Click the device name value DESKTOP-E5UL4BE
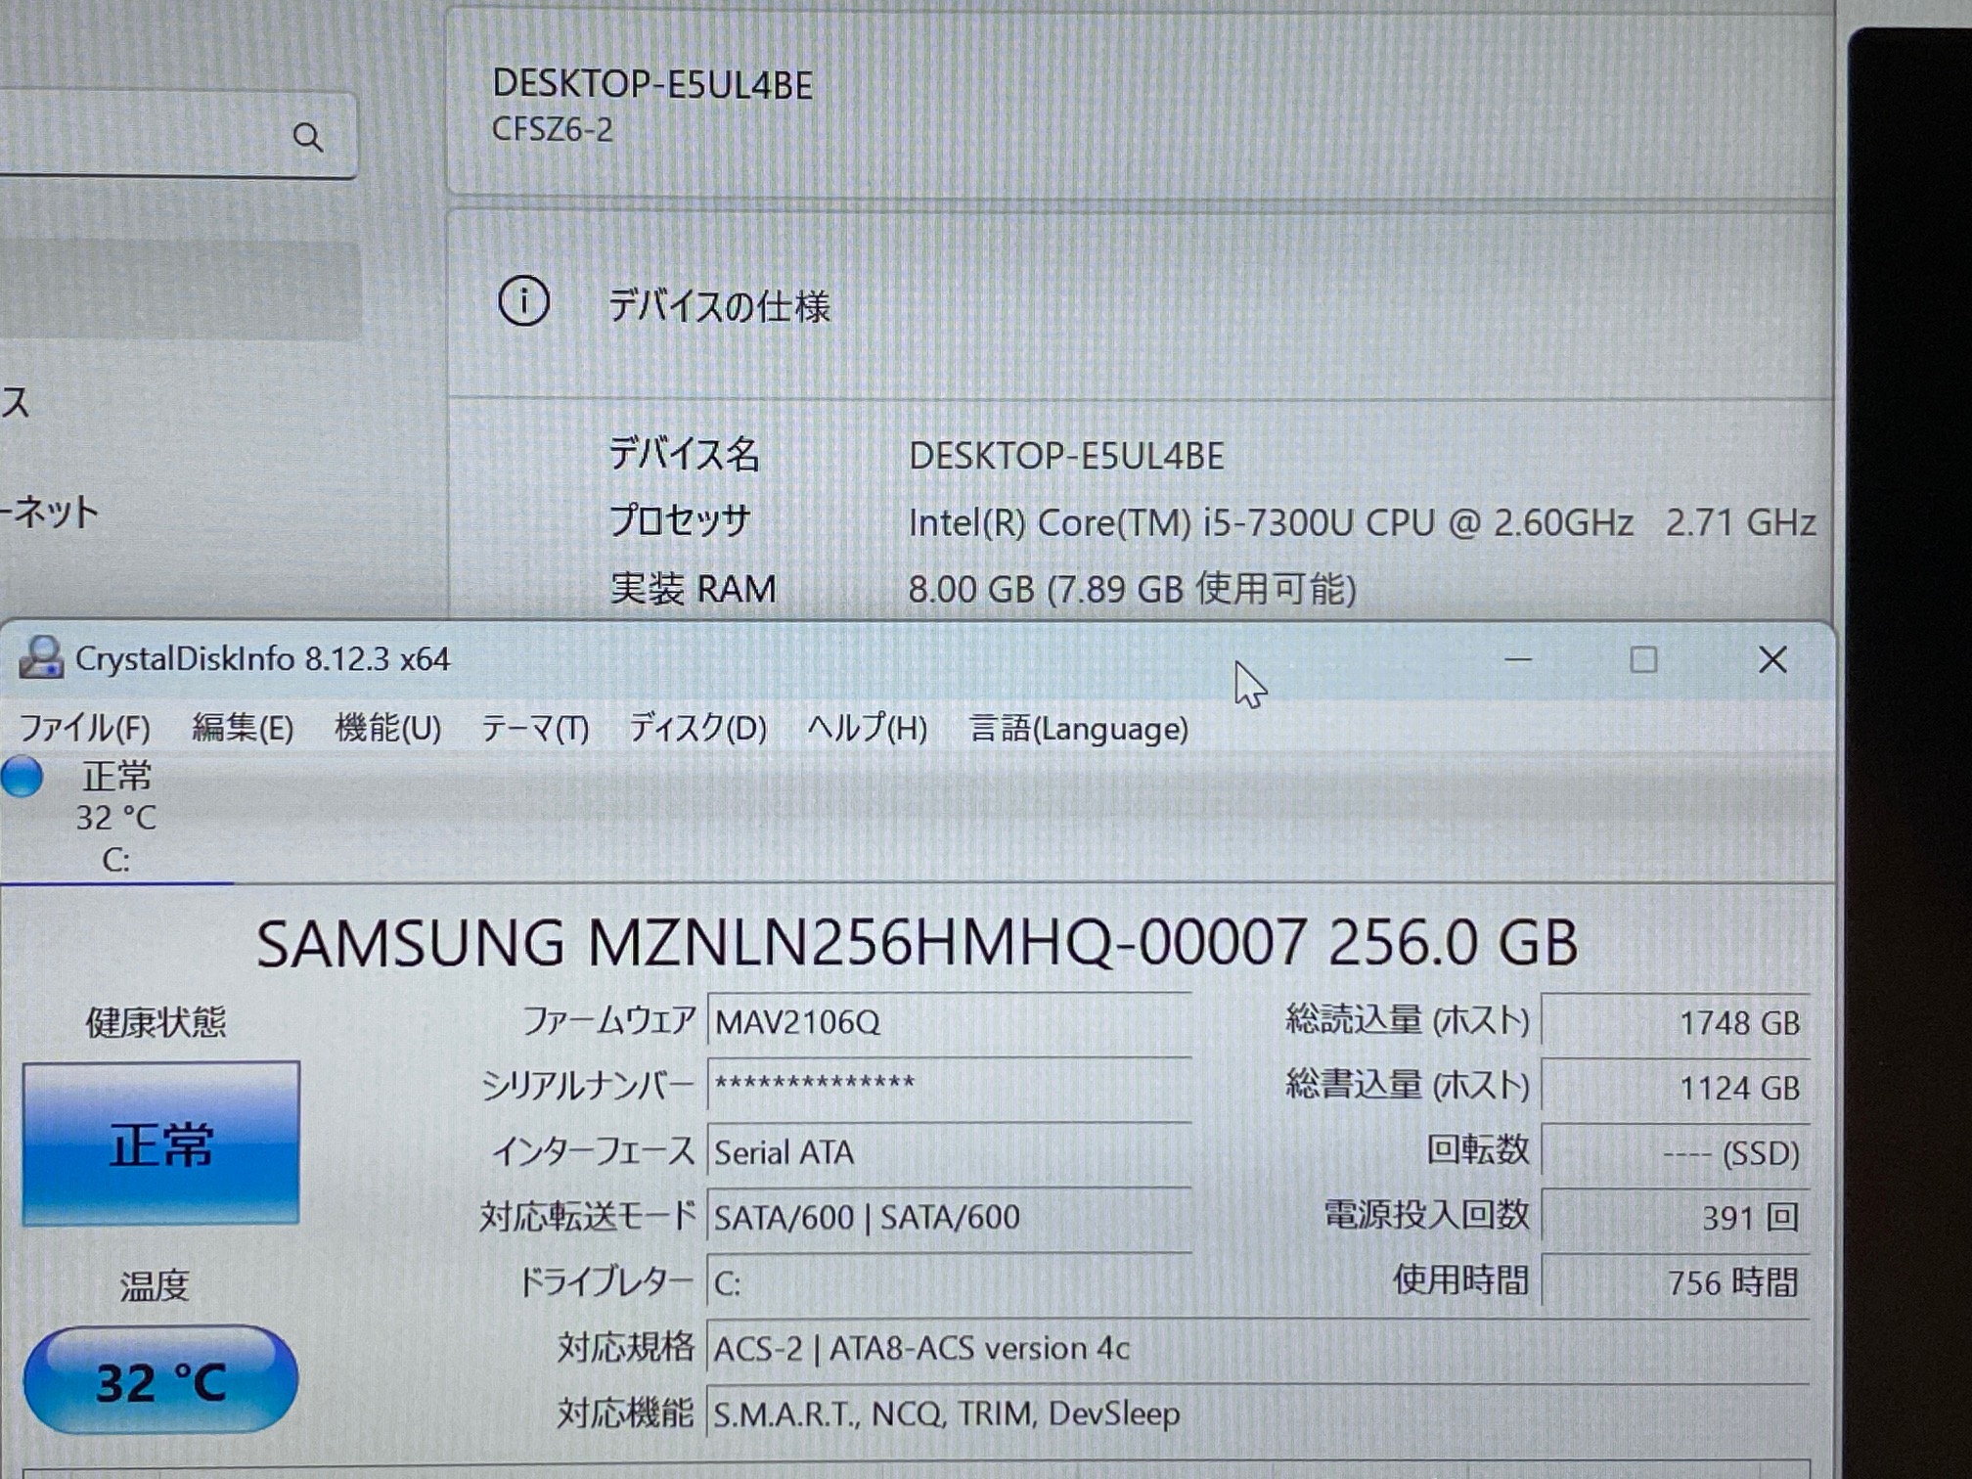The height and width of the screenshot is (1479, 1972). 1066,456
